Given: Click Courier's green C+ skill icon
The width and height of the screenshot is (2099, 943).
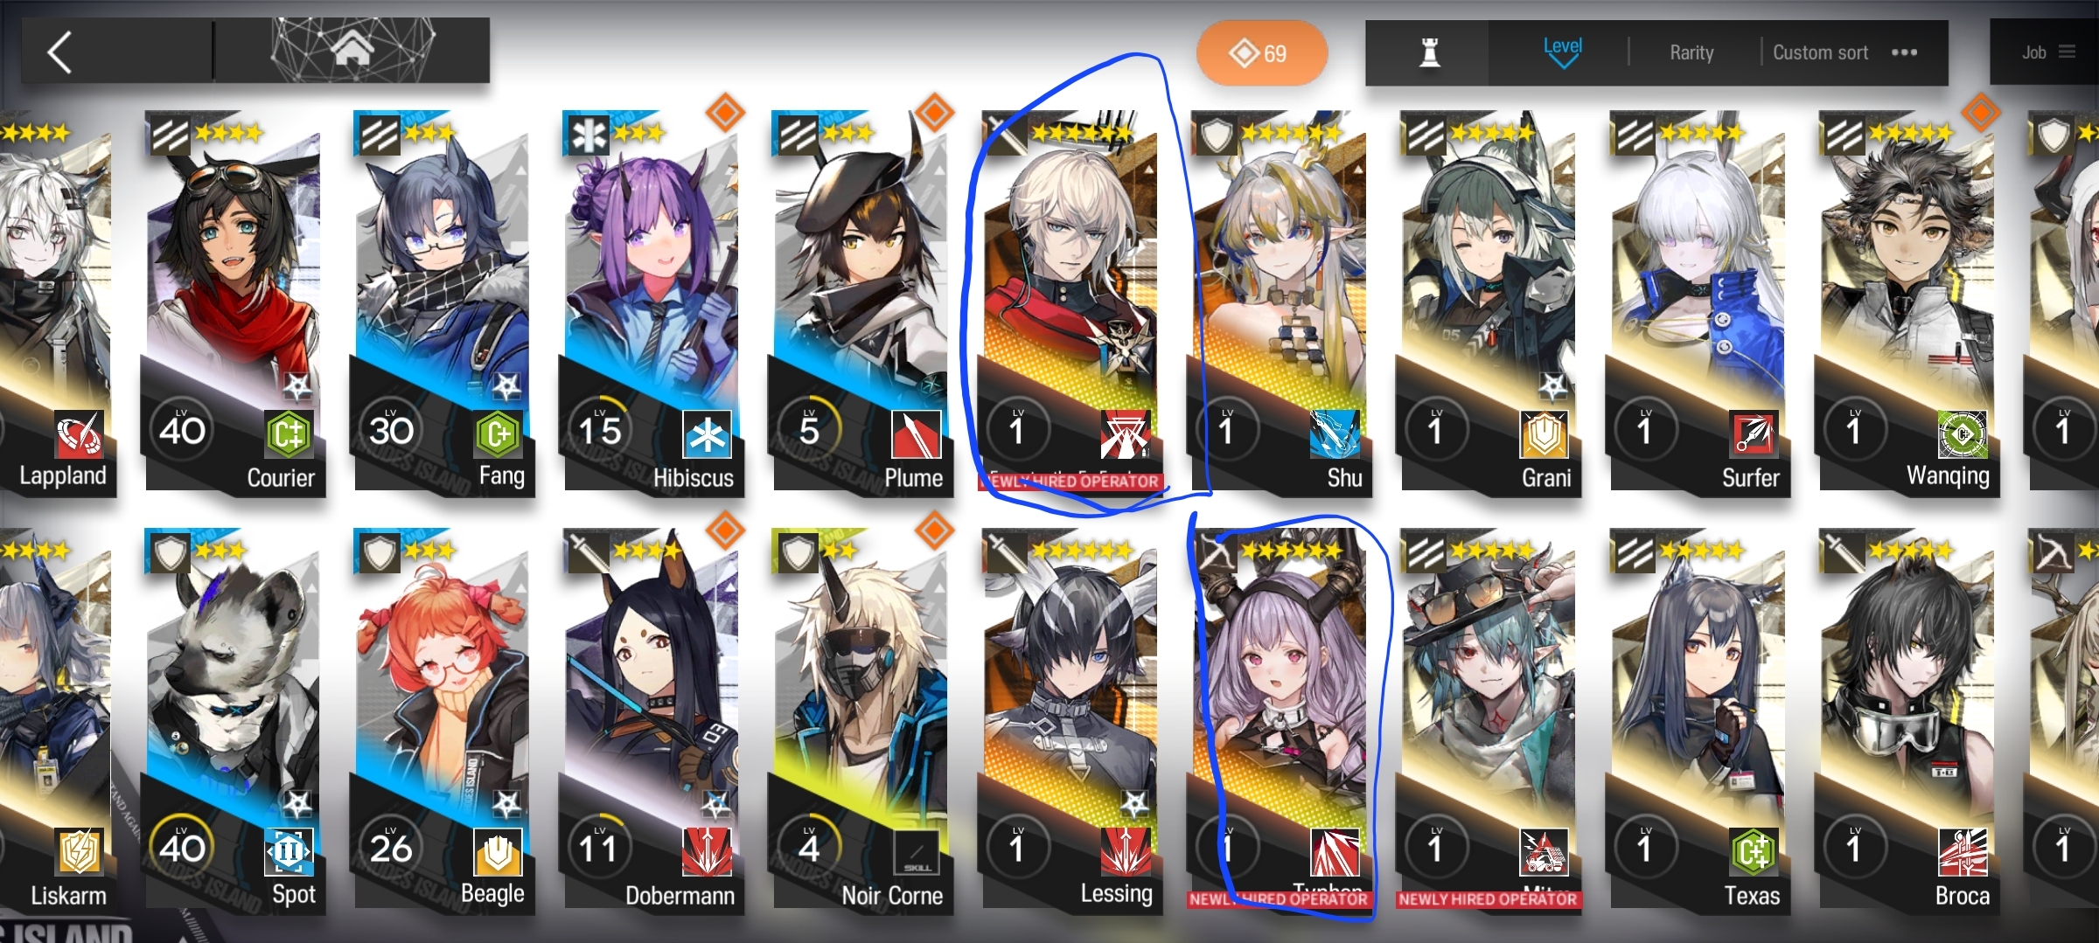Looking at the screenshot, I should (289, 433).
